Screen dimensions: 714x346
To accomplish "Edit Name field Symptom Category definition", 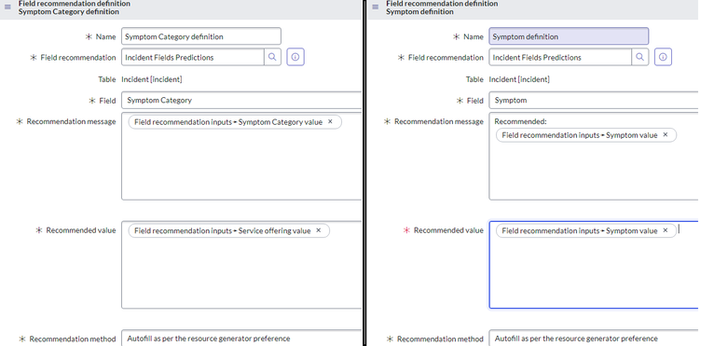I will [x=200, y=36].
